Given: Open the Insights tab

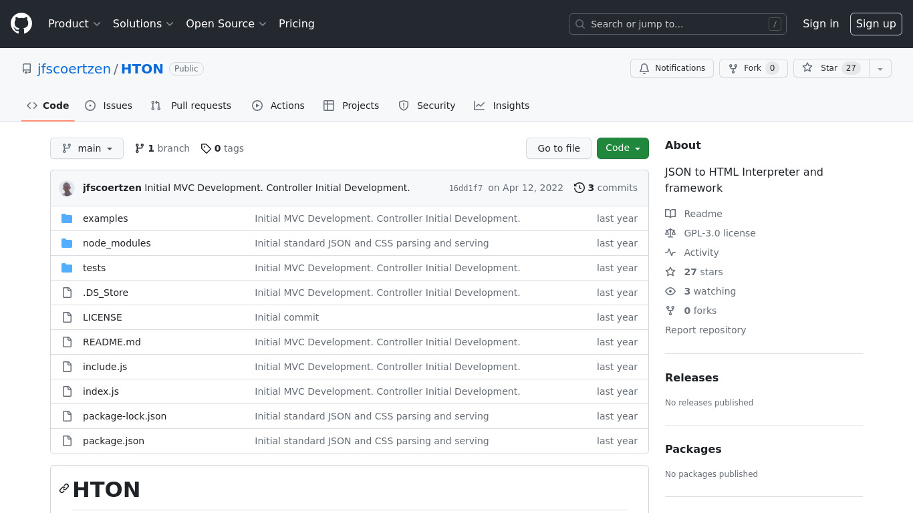Looking at the screenshot, I should pyautogui.click(x=501, y=106).
